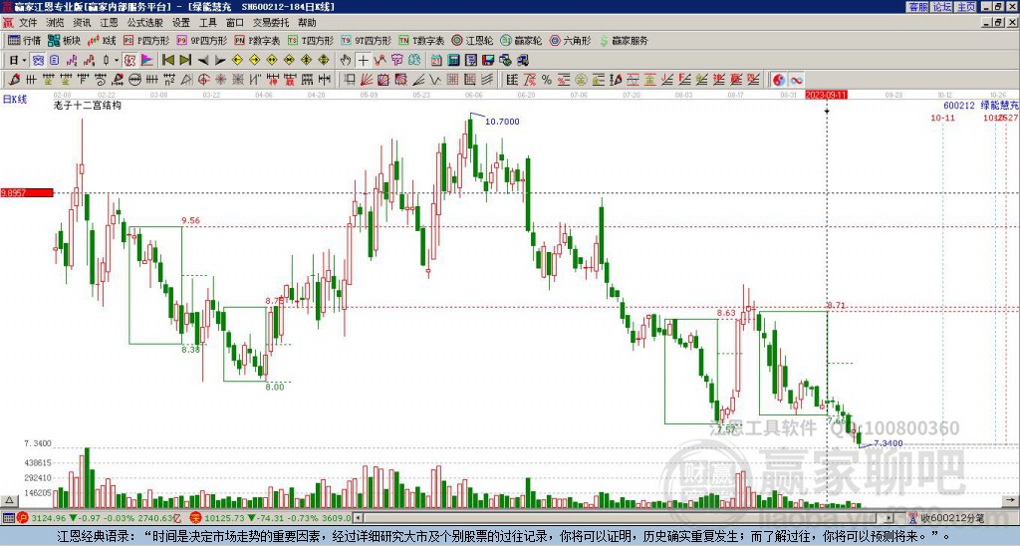The image size is (1020, 546).
Task: Open the 设置 menu
Action: [x=181, y=23]
